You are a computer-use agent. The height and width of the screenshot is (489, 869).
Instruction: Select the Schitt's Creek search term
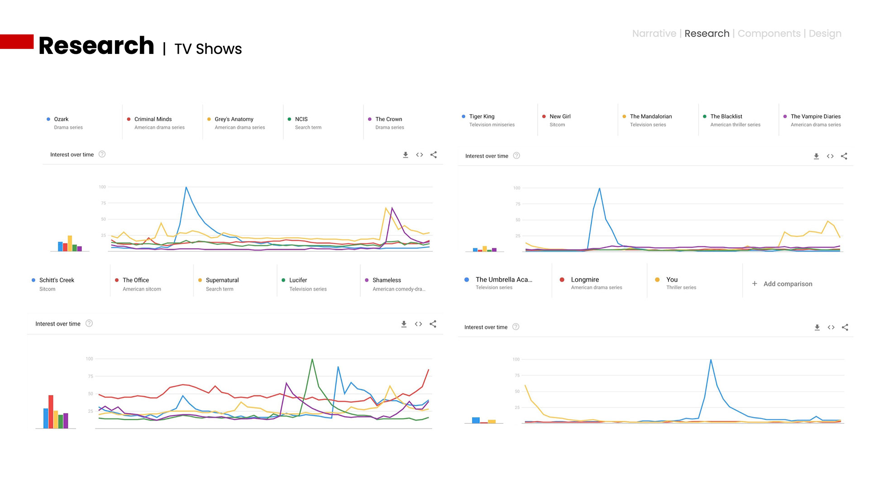click(x=53, y=284)
